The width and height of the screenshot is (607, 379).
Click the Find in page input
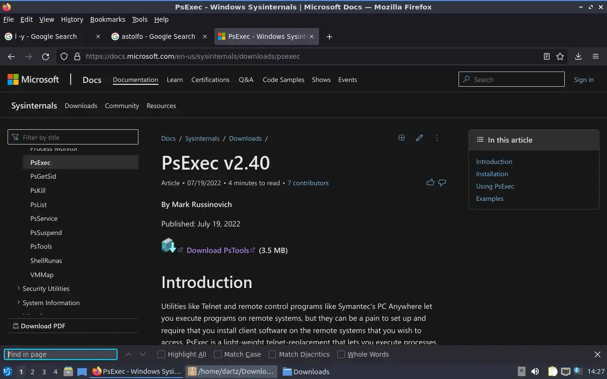click(x=61, y=354)
